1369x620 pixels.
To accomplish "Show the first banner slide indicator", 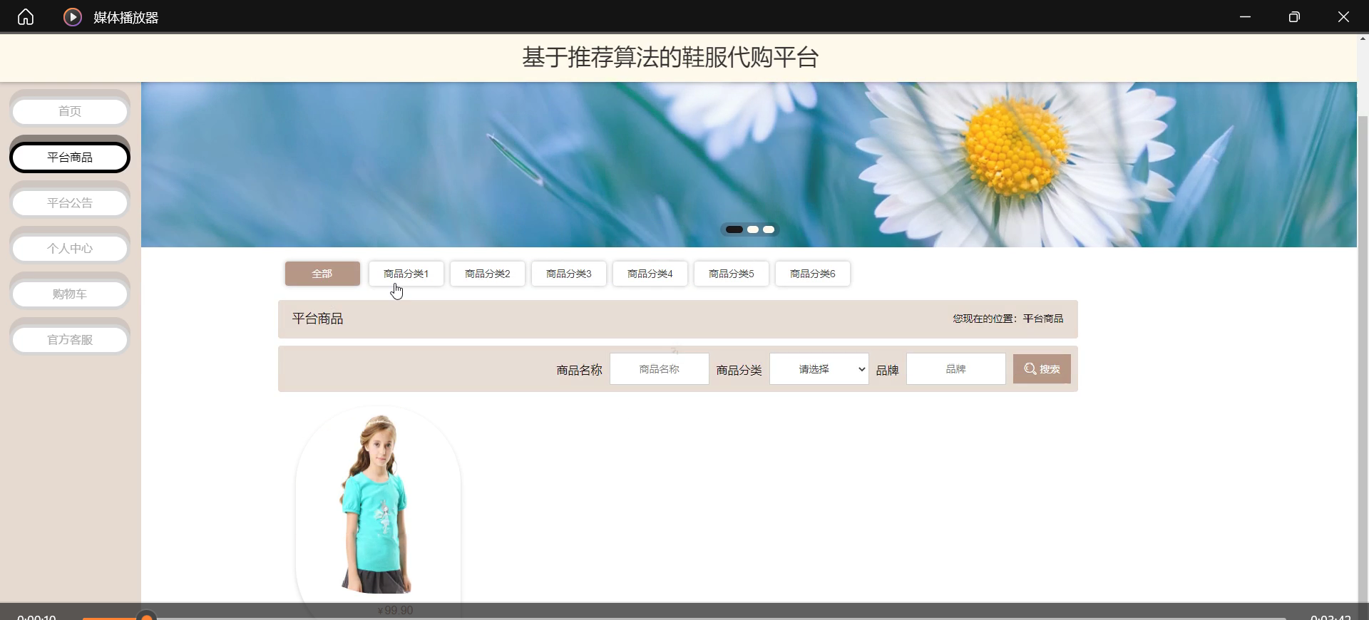I will 734,229.
